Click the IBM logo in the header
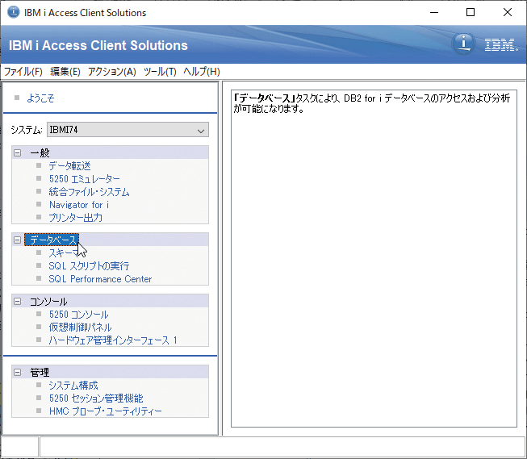The height and width of the screenshot is (459, 527). click(500, 45)
